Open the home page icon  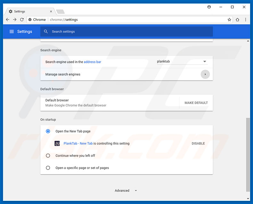point(237,20)
